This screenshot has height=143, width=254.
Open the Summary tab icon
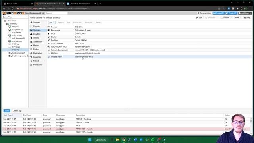31,23
